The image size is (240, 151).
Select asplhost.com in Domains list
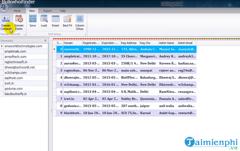click(x=26, y=78)
